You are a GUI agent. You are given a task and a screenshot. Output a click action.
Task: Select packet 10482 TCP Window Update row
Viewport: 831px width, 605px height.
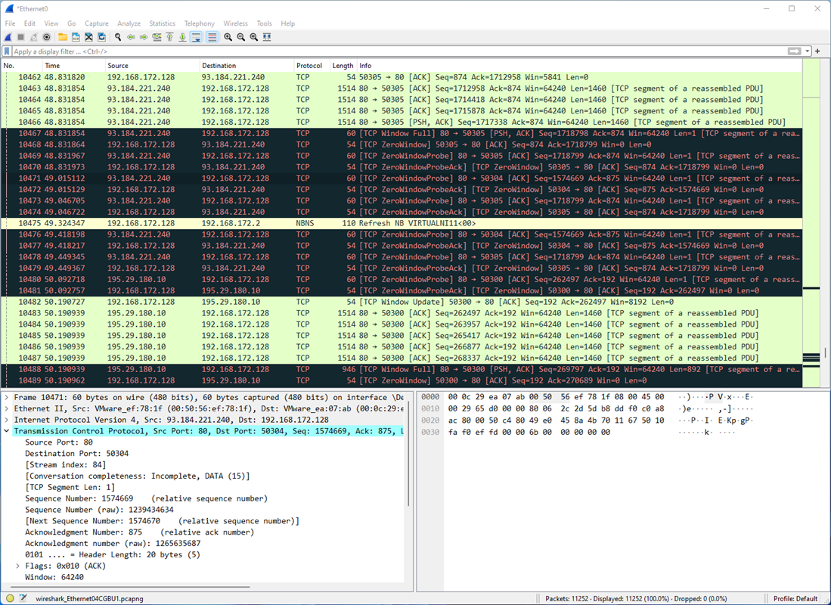click(x=402, y=302)
